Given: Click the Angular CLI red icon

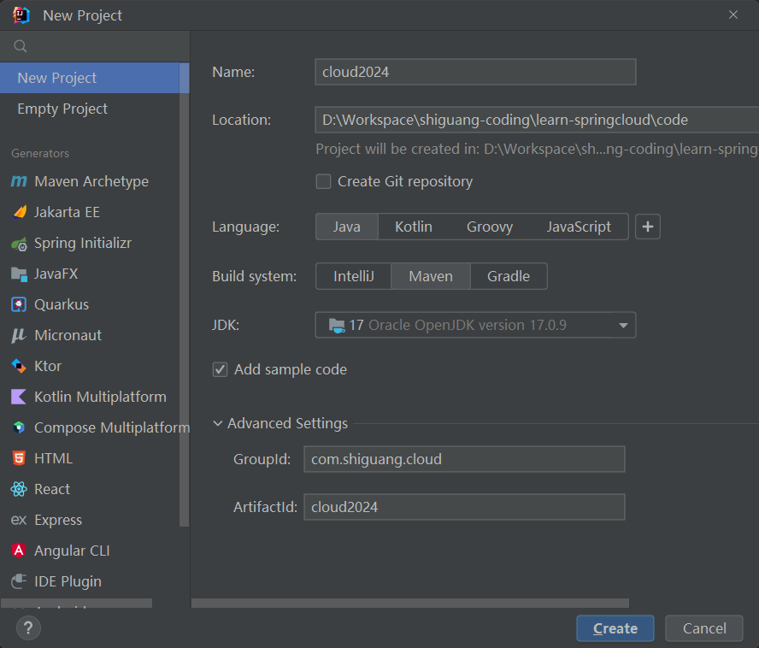Looking at the screenshot, I should coord(19,551).
